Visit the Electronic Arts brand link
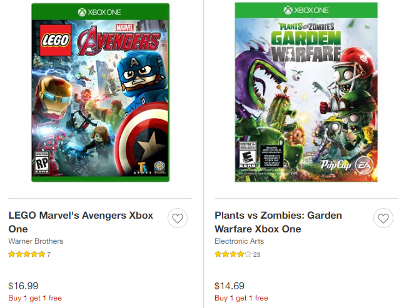This screenshot has width=399, height=308. 240,241
